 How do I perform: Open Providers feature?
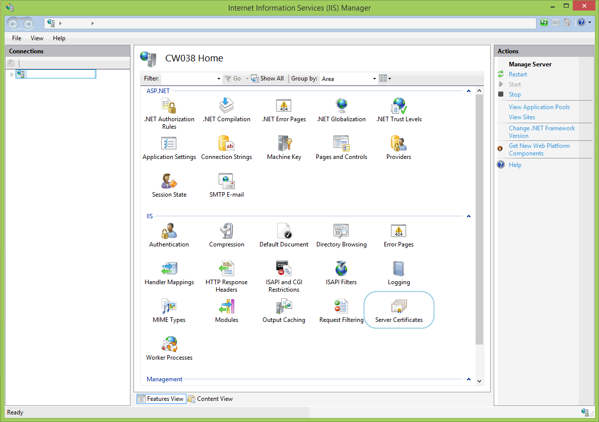pos(399,148)
